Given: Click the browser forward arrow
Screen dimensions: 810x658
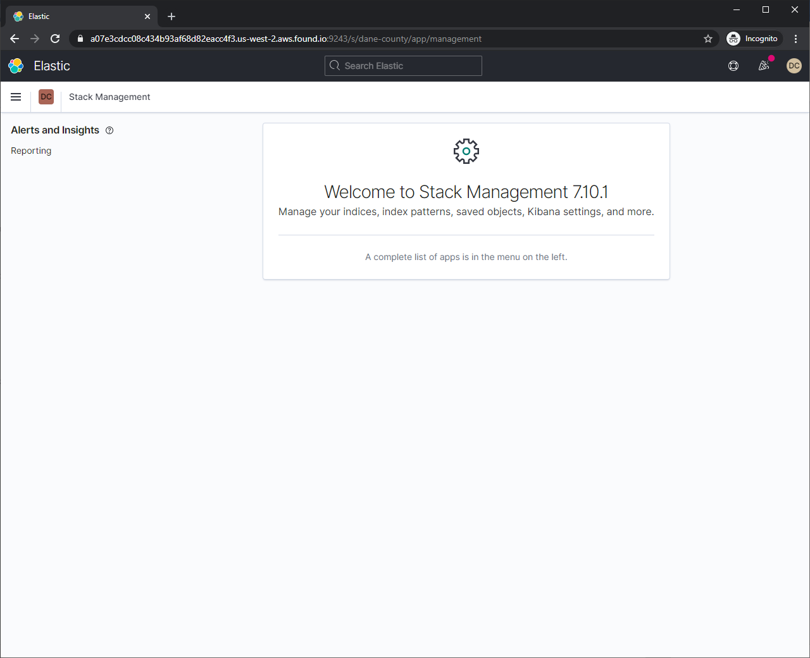Looking at the screenshot, I should (35, 39).
